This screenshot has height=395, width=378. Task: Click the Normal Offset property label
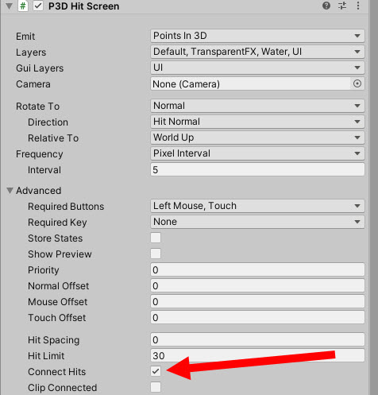click(59, 286)
